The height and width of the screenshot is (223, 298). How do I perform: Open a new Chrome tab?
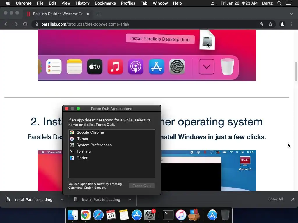[x=99, y=14]
